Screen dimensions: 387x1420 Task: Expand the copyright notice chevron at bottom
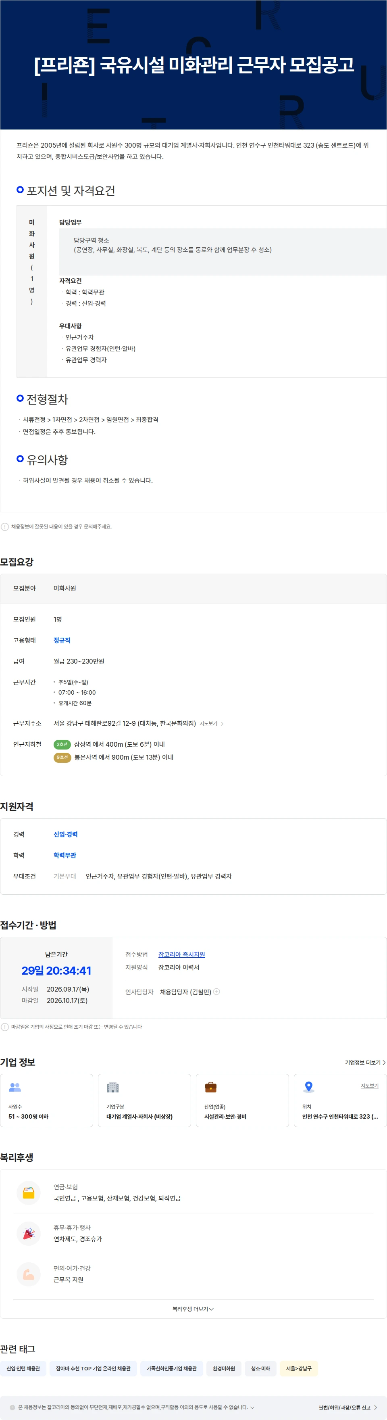(252, 1407)
